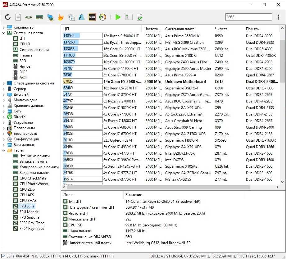Screen dimensions: 286x259
Task: Click the search input field
Action: [x=248, y=17]
